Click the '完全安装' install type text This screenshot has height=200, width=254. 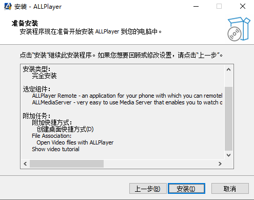point(44,76)
